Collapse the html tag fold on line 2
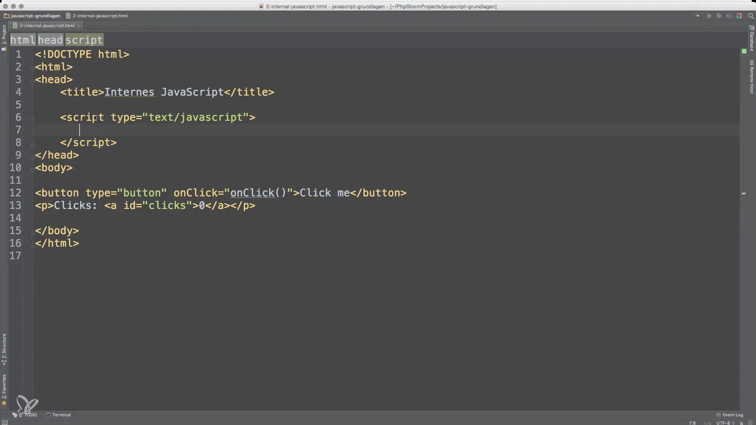This screenshot has height=425, width=756. point(33,68)
